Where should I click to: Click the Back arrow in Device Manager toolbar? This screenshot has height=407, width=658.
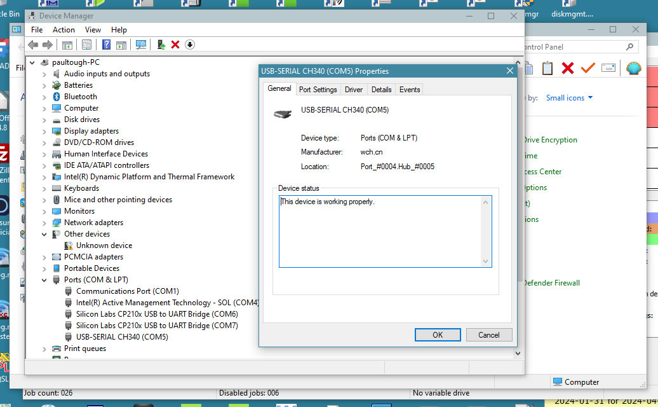pos(33,45)
